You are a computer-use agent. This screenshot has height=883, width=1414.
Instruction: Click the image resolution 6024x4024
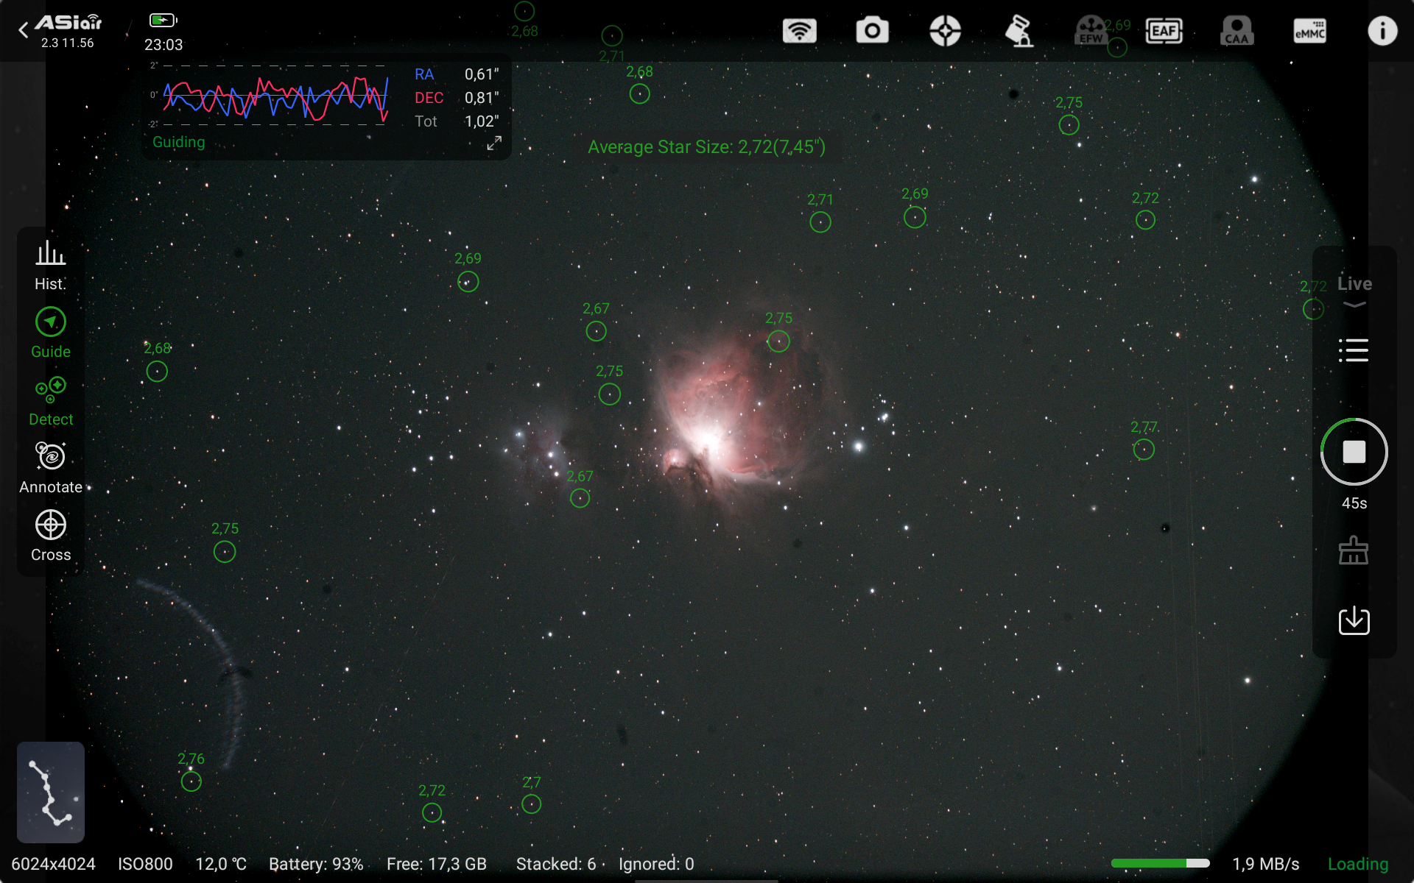coord(53,864)
